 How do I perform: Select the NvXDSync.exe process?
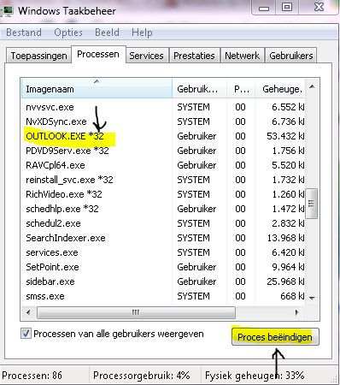(163, 121)
